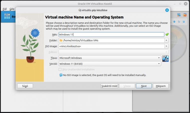Switch to Szakértő mód
Viewport: 190px width, 113px height.
coord(109,86)
